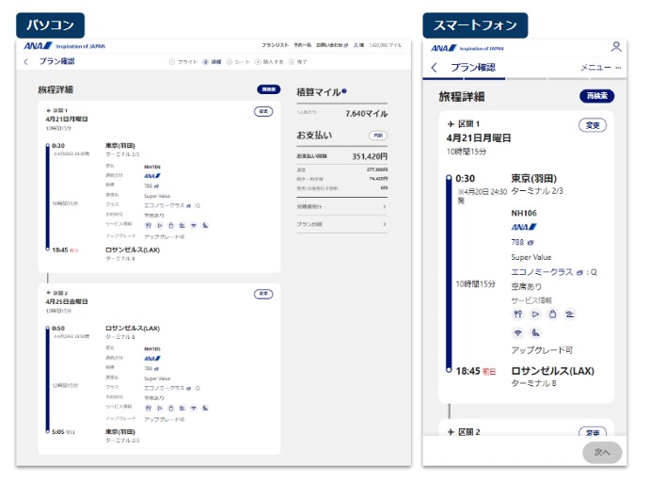Open プランリスト in the PC top menu
This screenshot has height=482, width=649.
pyautogui.click(x=275, y=45)
